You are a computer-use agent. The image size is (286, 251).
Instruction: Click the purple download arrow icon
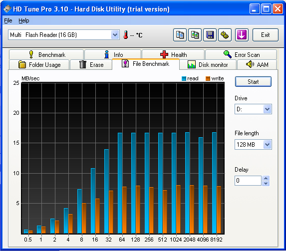point(242,35)
